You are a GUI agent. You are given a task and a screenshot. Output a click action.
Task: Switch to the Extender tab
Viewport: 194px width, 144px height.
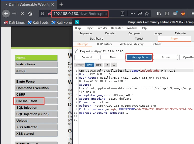[x=180, y=33]
